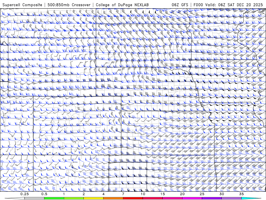Click the legend value 35
Viewport: 266px width, 200px height.
point(242,194)
